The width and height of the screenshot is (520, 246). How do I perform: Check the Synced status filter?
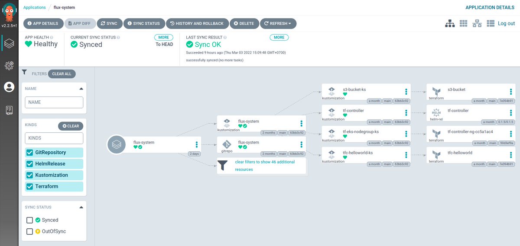click(30, 220)
